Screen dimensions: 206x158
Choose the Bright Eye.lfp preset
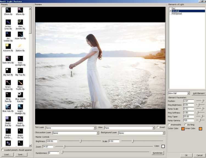tap(8, 119)
